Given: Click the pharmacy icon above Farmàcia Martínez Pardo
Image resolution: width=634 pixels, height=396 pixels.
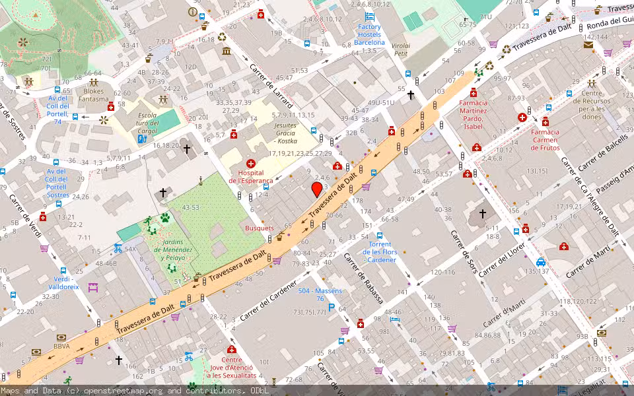Looking at the screenshot, I should (474, 92).
